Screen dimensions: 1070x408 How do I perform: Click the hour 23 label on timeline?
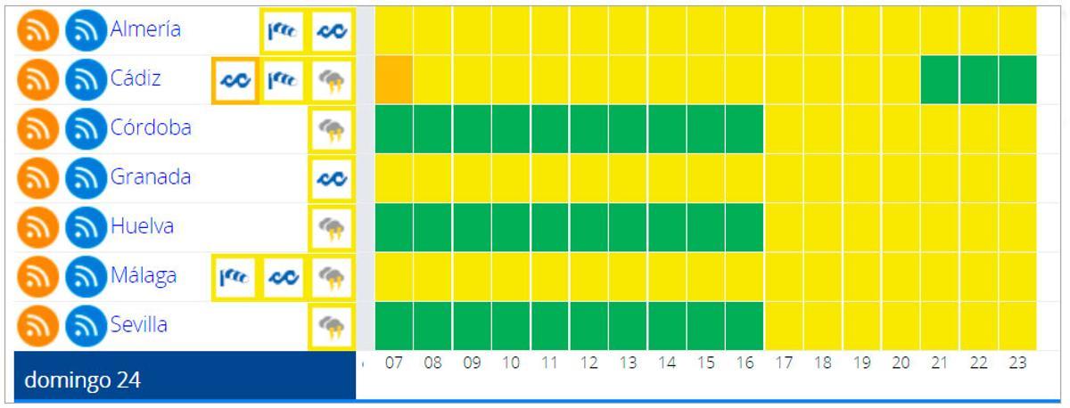tap(1017, 363)
